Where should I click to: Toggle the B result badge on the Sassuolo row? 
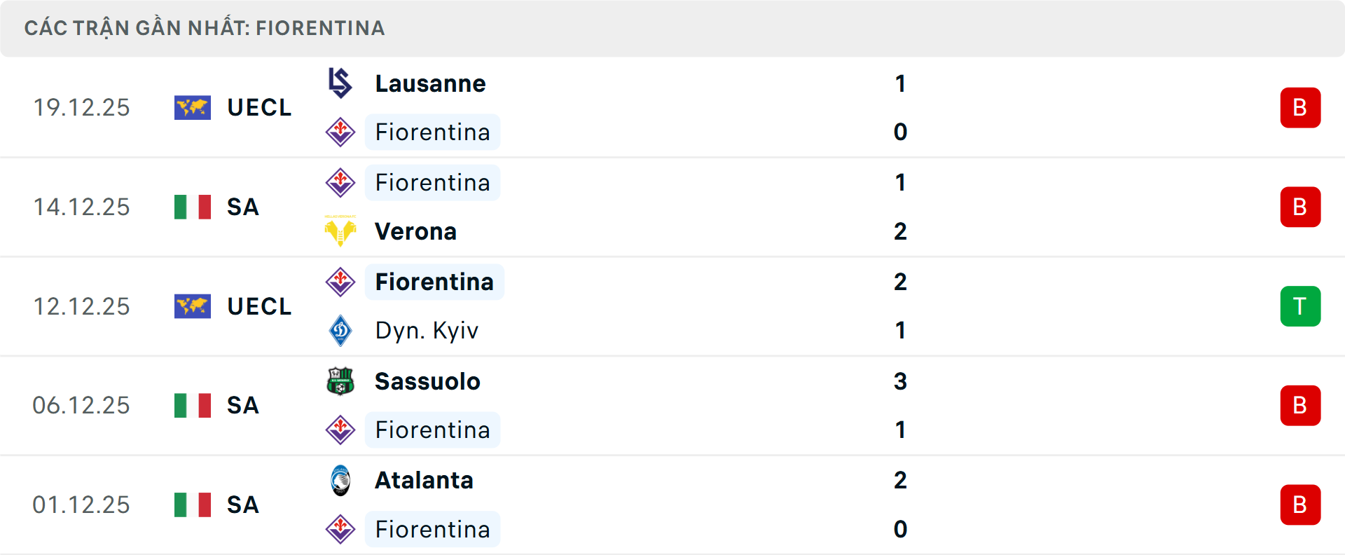coord(1301,405)
